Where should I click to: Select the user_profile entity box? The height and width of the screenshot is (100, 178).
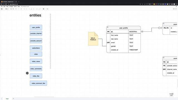pos(36,27)
